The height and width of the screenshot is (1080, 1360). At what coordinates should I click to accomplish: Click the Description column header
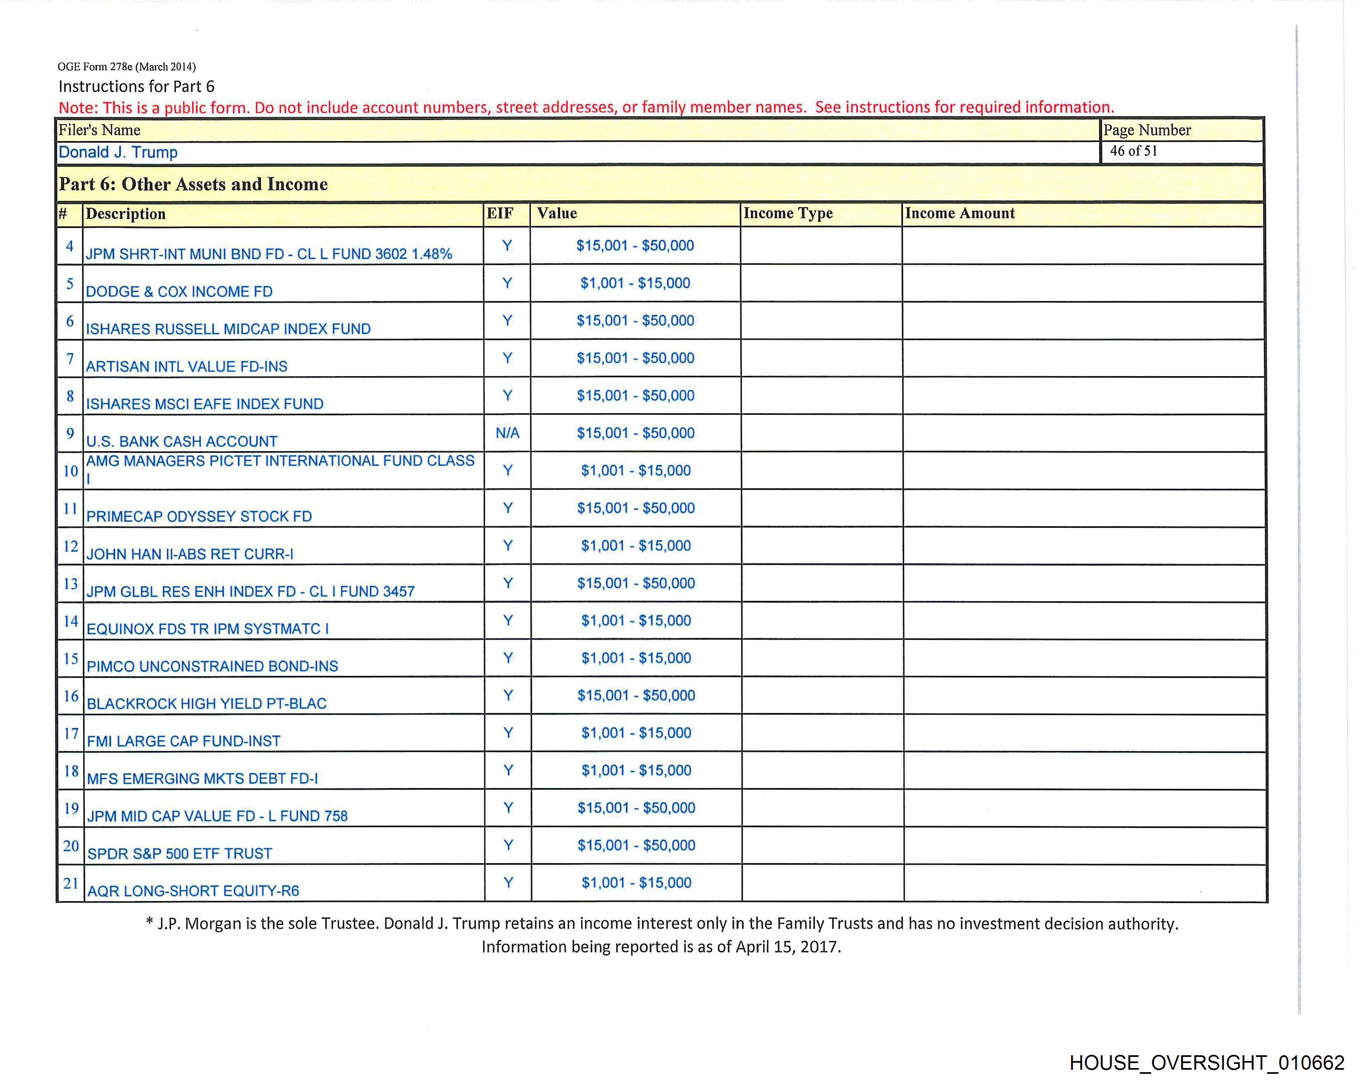point(126,214)
